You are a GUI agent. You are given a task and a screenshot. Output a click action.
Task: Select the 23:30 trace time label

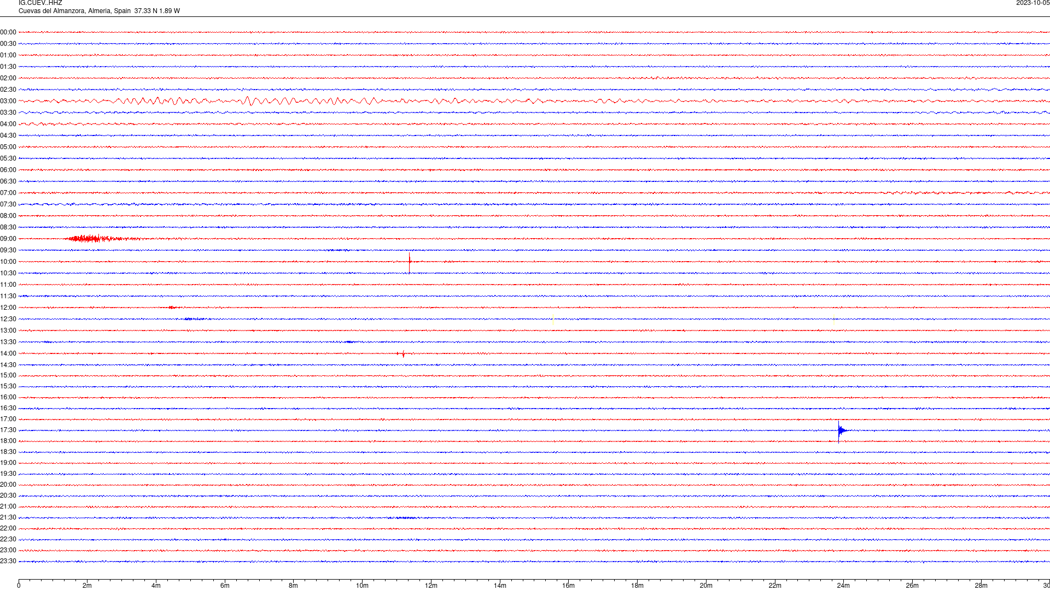[x=8, y=561]
